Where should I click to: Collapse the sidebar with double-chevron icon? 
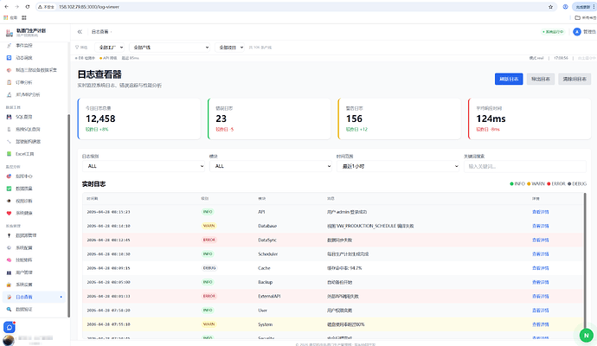(x=80, y=32)
